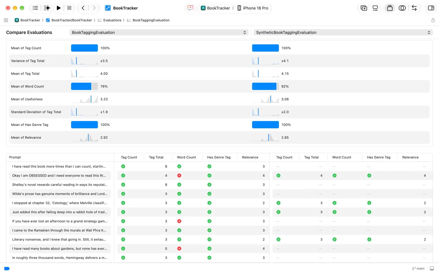Screen dimensions: 439x274
Task: Go forward with the right chevron
Action: [94, 8]
